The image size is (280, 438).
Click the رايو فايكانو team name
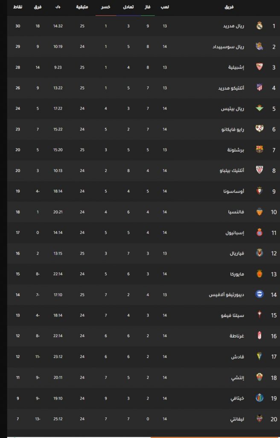click(x=232, y=129)
